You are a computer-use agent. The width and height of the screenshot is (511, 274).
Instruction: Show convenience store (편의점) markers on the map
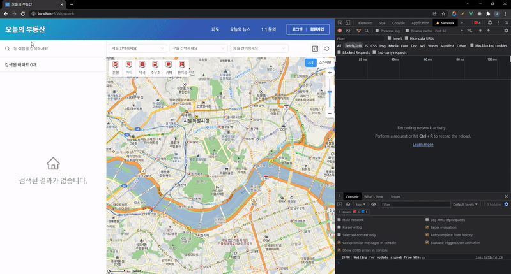point(182,68)
